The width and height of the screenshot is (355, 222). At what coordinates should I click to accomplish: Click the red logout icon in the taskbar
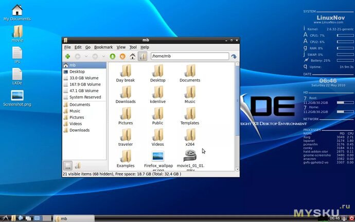351,218
